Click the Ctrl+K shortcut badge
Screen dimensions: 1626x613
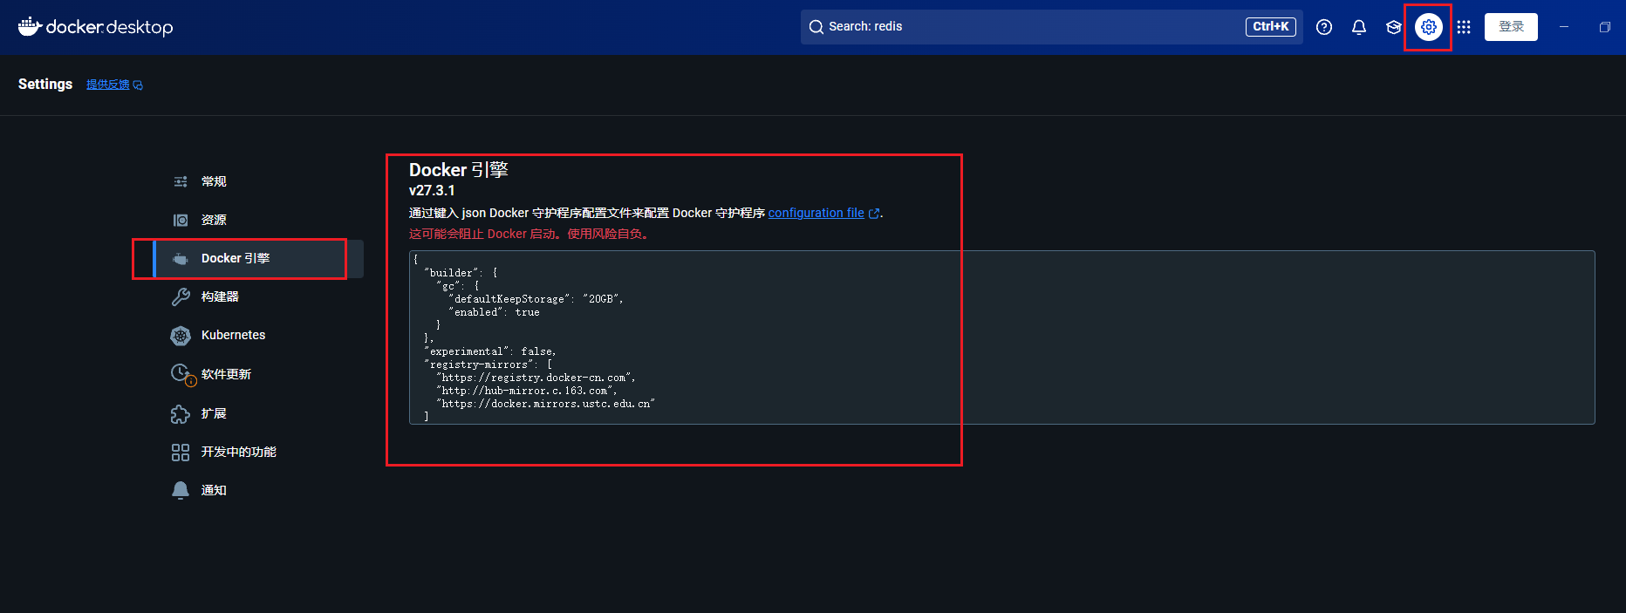click(1270, 27)
